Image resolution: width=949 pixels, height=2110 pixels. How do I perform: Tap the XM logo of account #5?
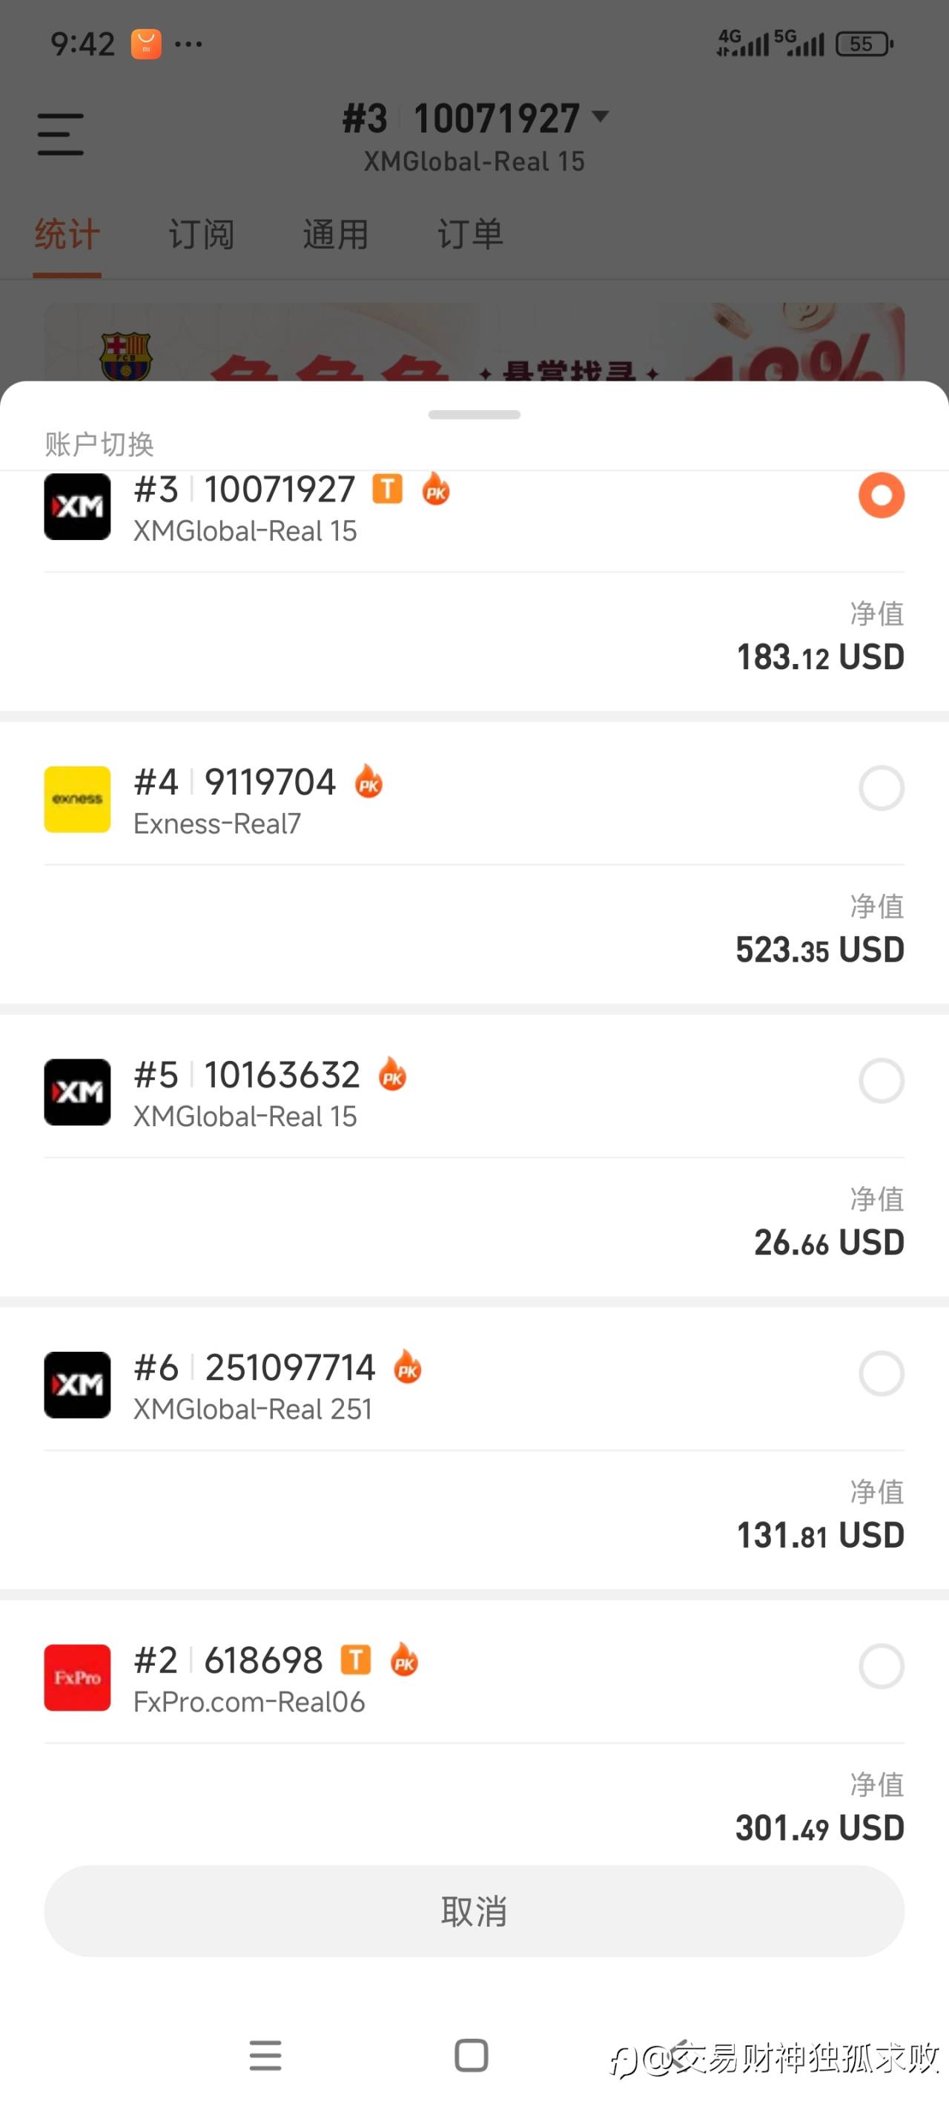[77, 1091]
